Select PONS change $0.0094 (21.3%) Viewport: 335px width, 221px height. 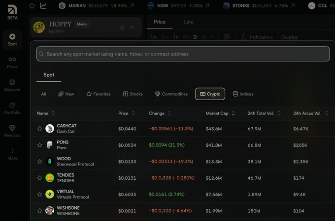(167, 145)
